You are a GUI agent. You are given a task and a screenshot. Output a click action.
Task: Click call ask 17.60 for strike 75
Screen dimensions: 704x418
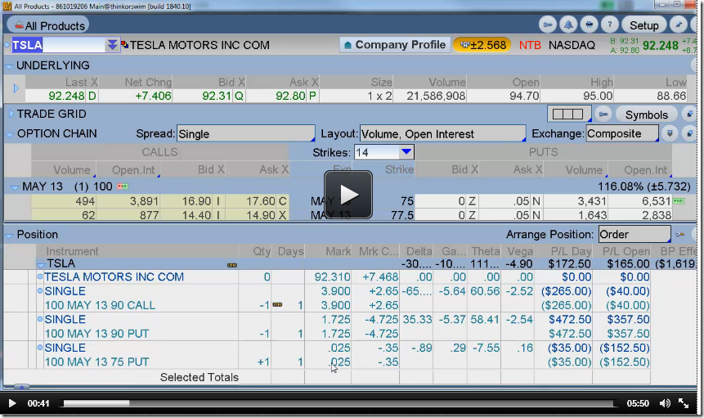click(x=262, y=201)
